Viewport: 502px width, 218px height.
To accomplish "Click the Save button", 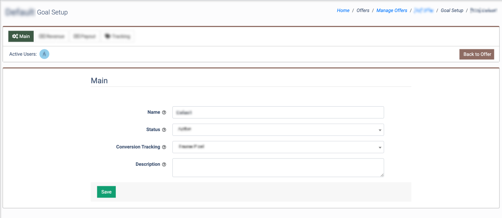I will (x=106, y=192).
